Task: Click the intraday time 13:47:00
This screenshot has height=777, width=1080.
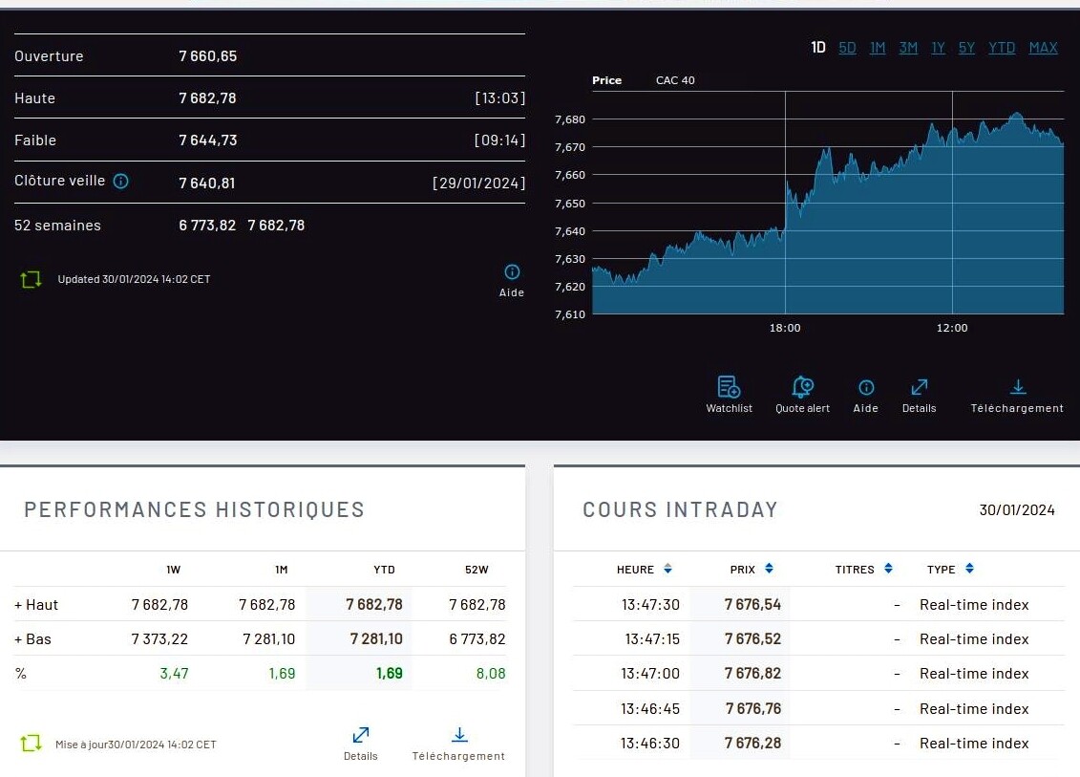Action: click(650, 674)
